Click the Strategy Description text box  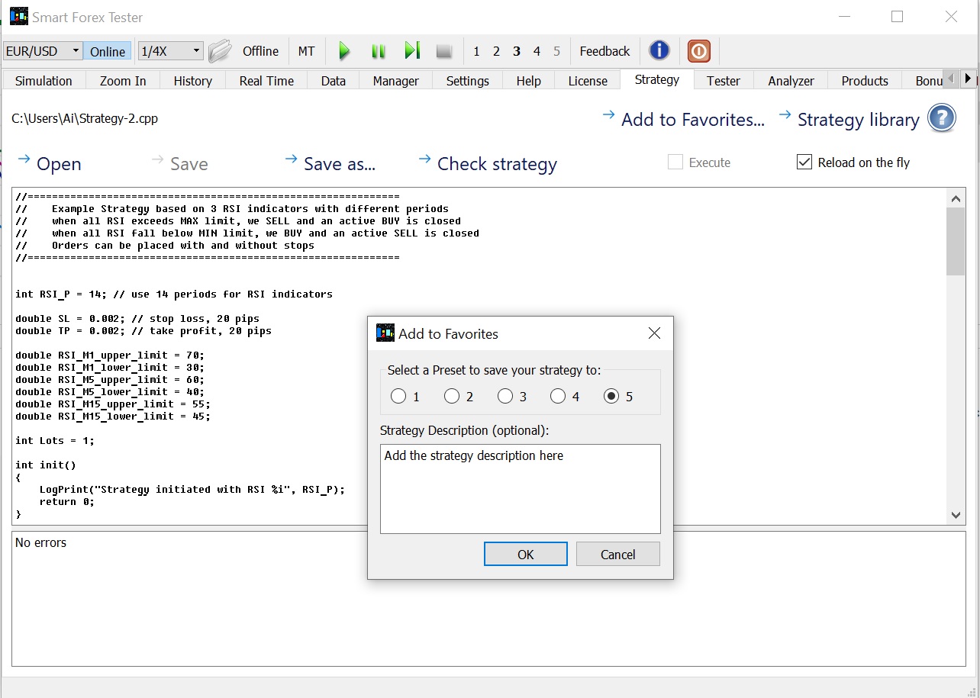point(521,489)
